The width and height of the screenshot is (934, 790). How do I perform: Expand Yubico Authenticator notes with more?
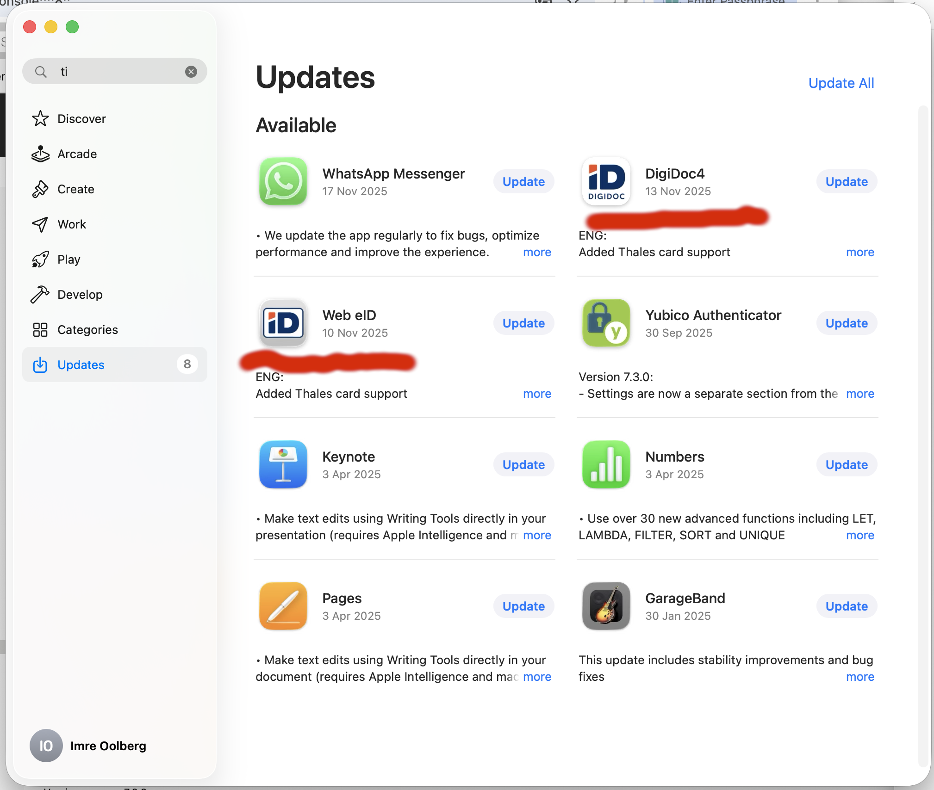(x=860, y=394)
